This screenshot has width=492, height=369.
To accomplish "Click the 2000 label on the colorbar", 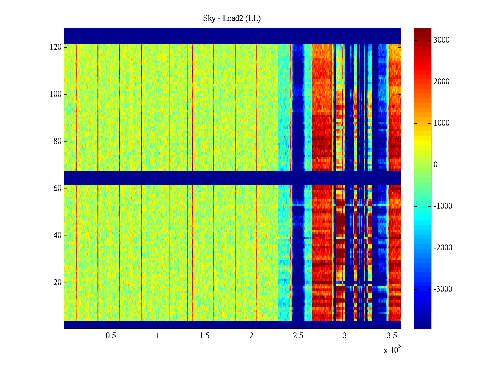I will [441, 82].
